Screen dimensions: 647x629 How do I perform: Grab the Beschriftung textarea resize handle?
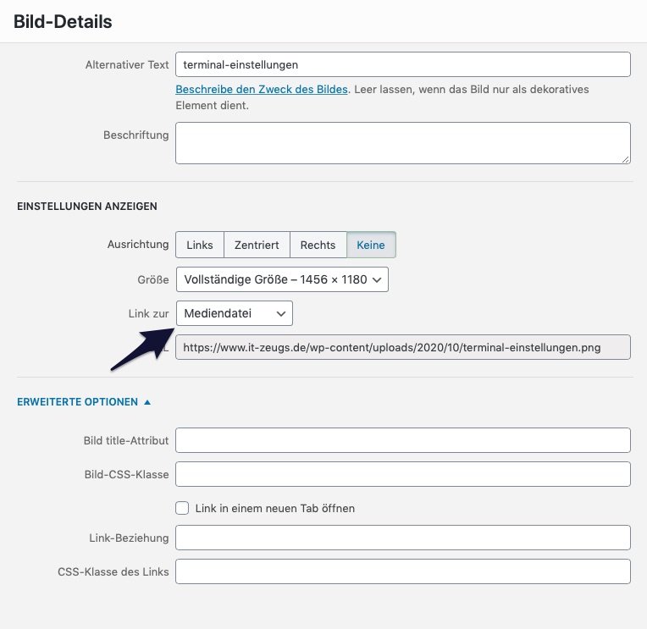626,160
